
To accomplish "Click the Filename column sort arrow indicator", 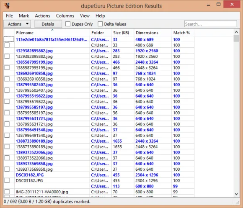I will coord(52,30).
